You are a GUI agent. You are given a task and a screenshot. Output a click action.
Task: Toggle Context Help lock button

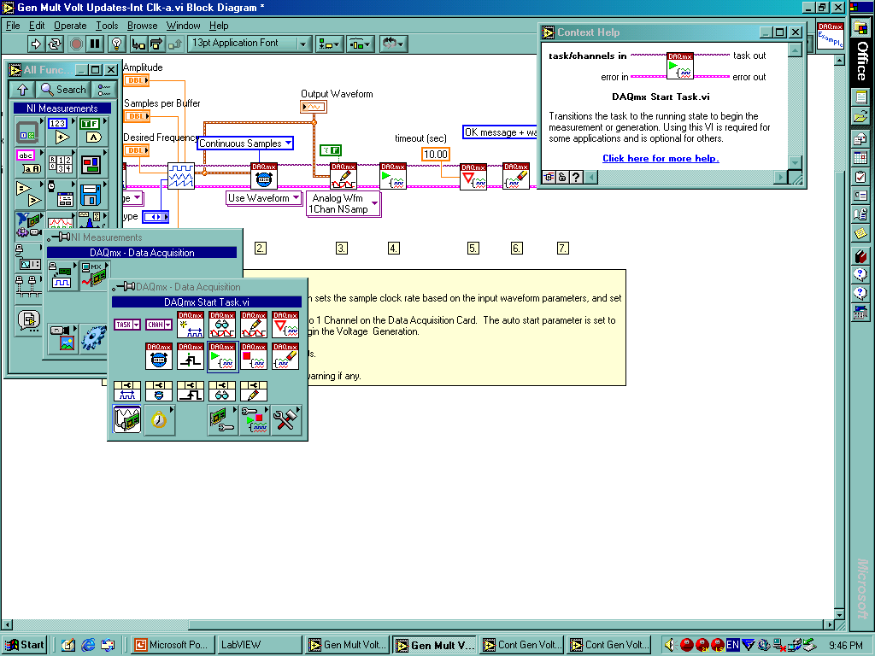(562, 178)
